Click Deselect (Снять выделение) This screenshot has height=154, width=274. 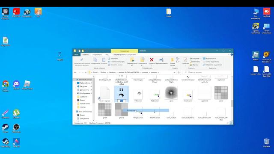point(211,62)
